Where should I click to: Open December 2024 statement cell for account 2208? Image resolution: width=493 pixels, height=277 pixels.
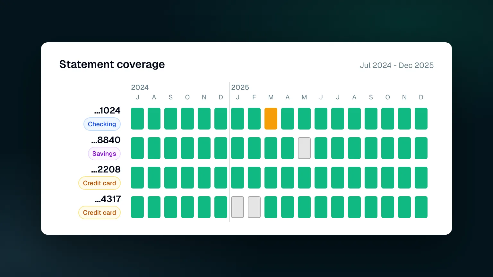221,178
